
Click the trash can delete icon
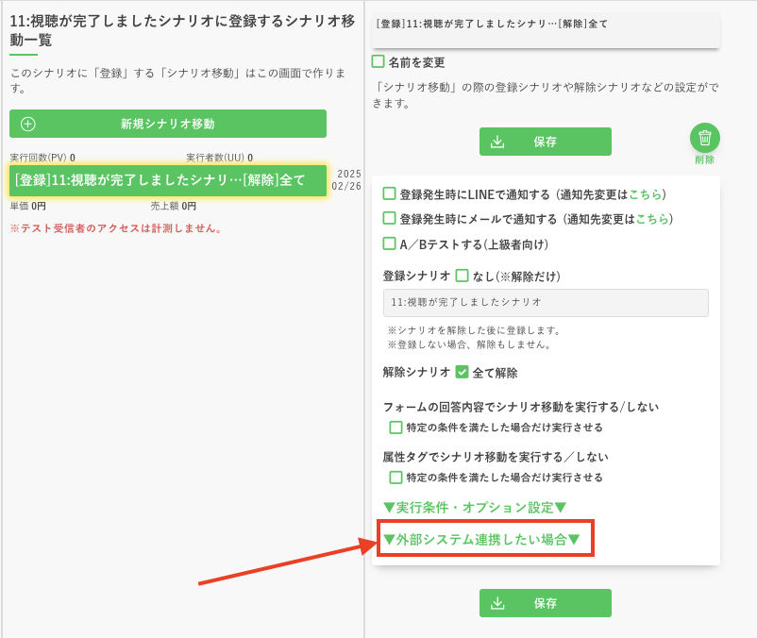704,138
